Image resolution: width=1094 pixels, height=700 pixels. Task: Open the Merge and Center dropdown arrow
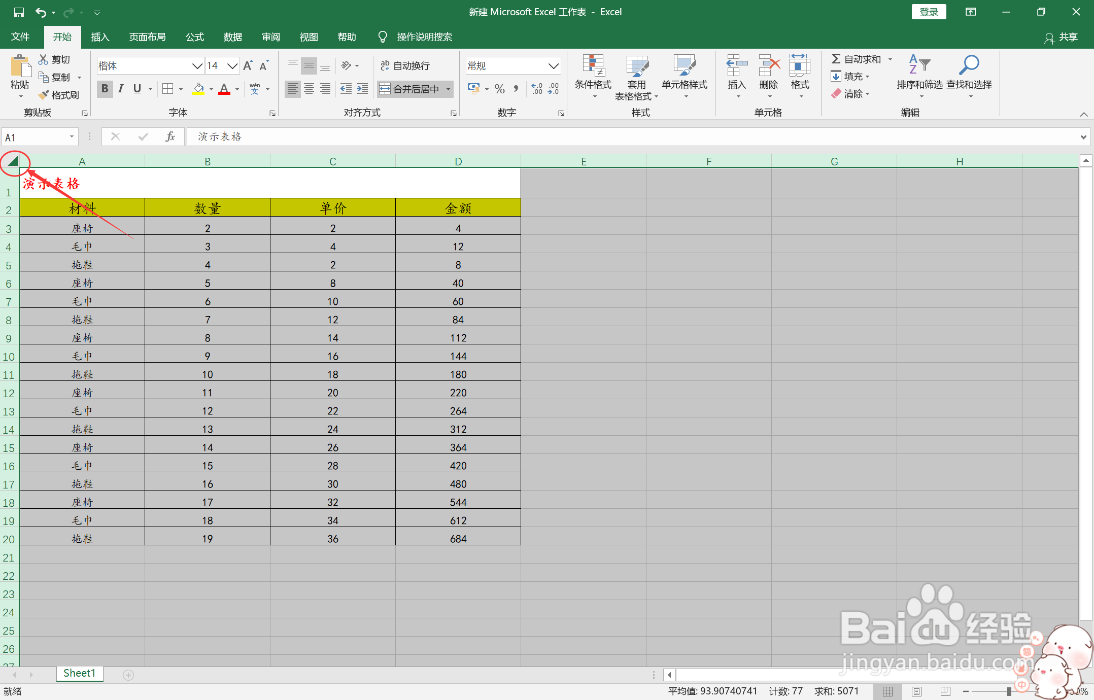click(x=449, y=89)
